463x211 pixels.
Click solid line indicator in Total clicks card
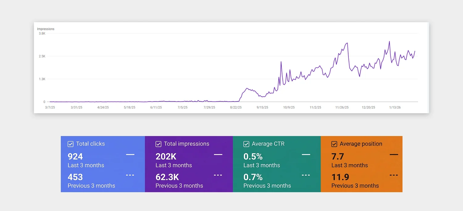coord(130,154)
